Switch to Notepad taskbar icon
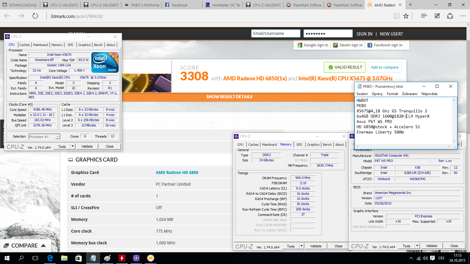Screen dimensions: 470x264 coord(93,258)
